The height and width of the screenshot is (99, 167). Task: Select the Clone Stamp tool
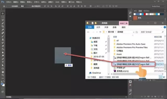[x=3, y=39]
